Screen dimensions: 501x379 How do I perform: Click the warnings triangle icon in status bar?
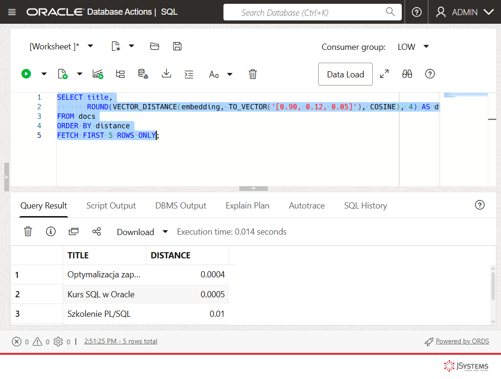[38, 341]
